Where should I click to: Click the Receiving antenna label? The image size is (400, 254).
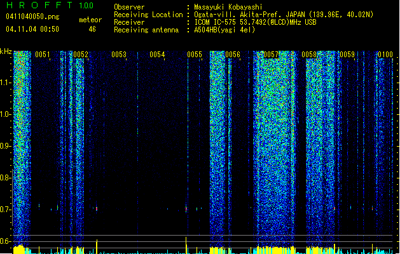click(x=146, y=30)
